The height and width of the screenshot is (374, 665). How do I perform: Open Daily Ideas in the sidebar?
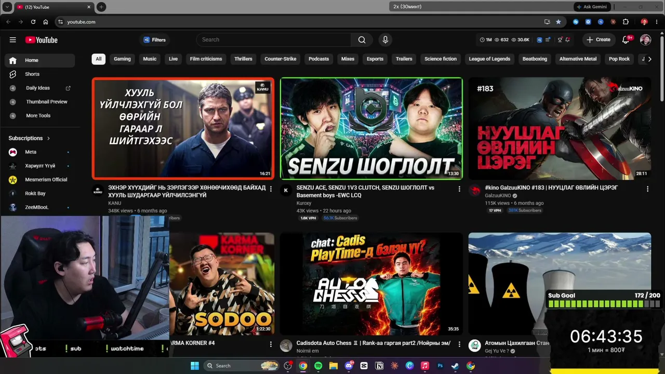[x=39, y=88]
